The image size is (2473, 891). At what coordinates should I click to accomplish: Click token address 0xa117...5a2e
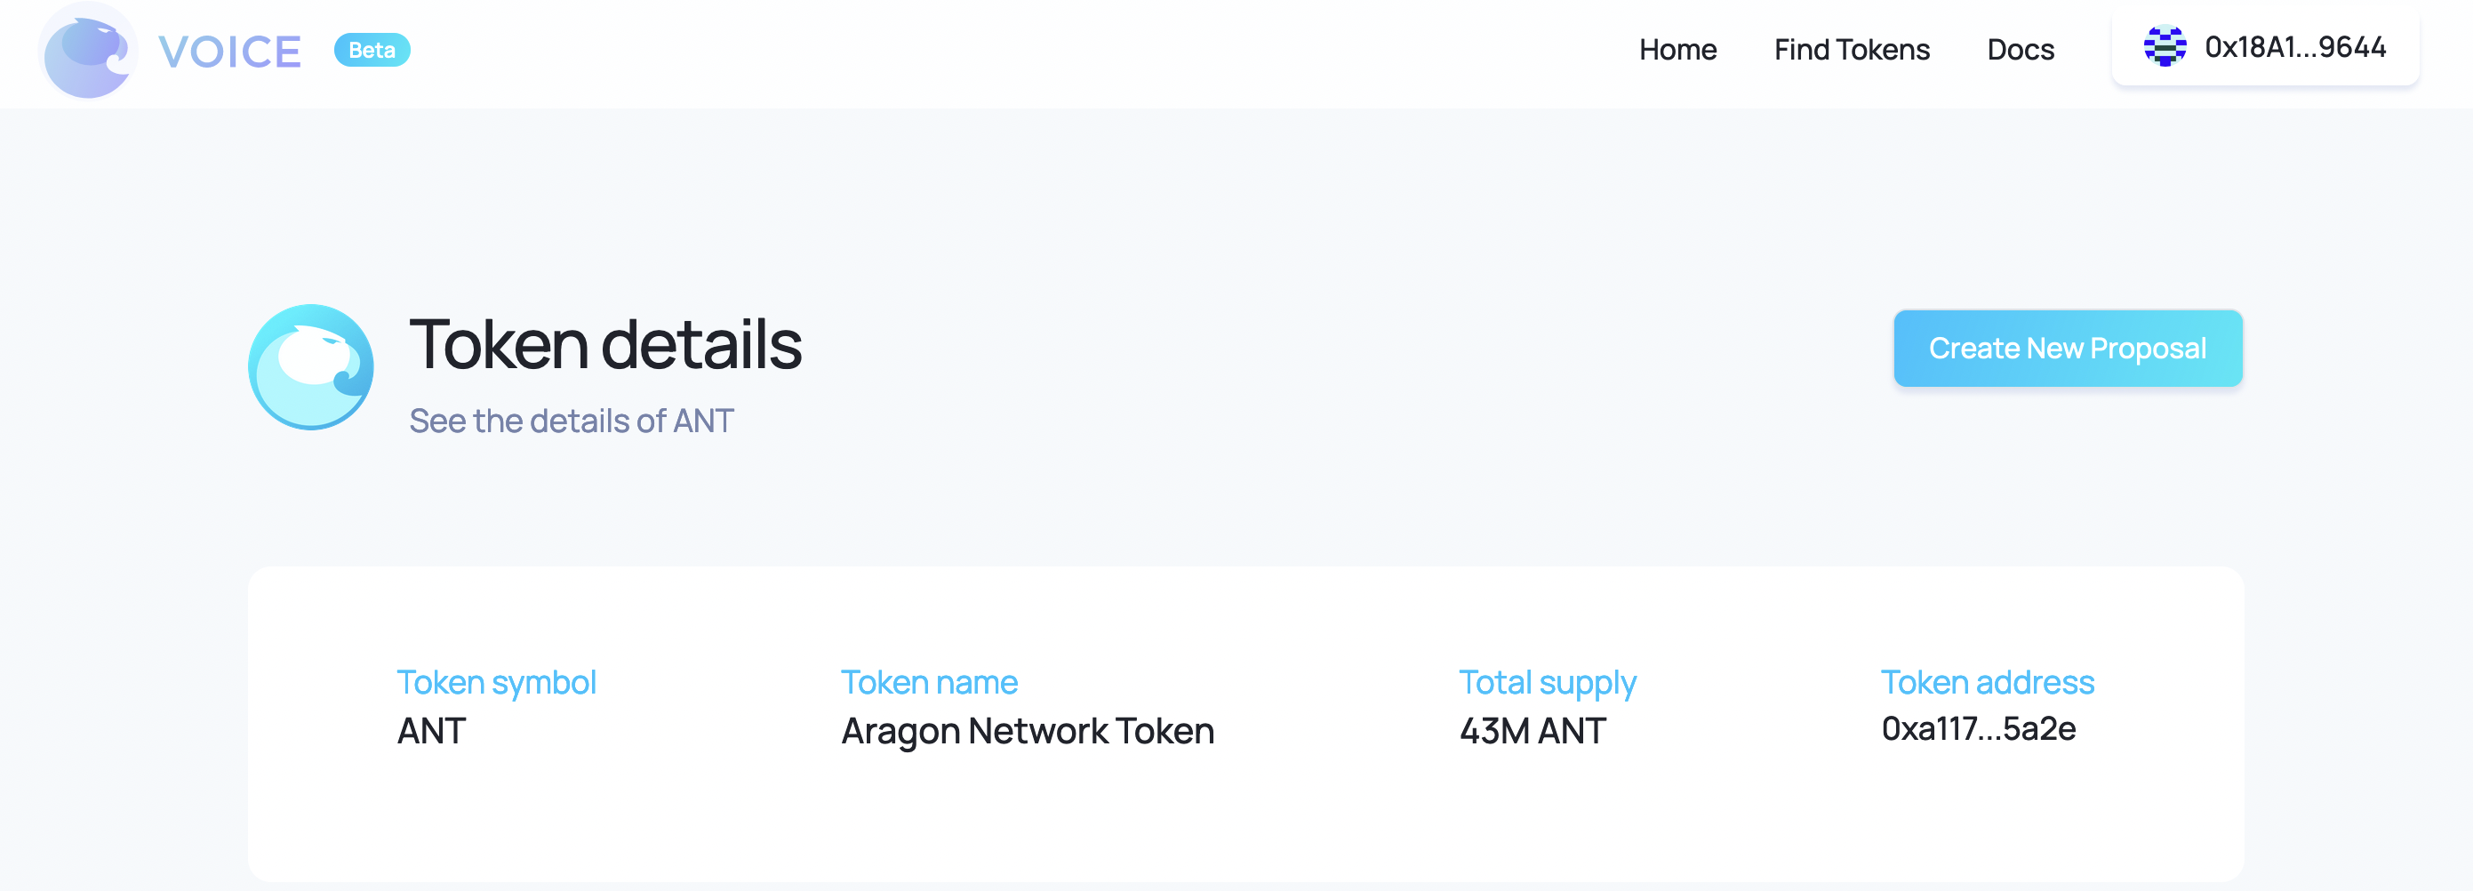[x=1978, y=729]
